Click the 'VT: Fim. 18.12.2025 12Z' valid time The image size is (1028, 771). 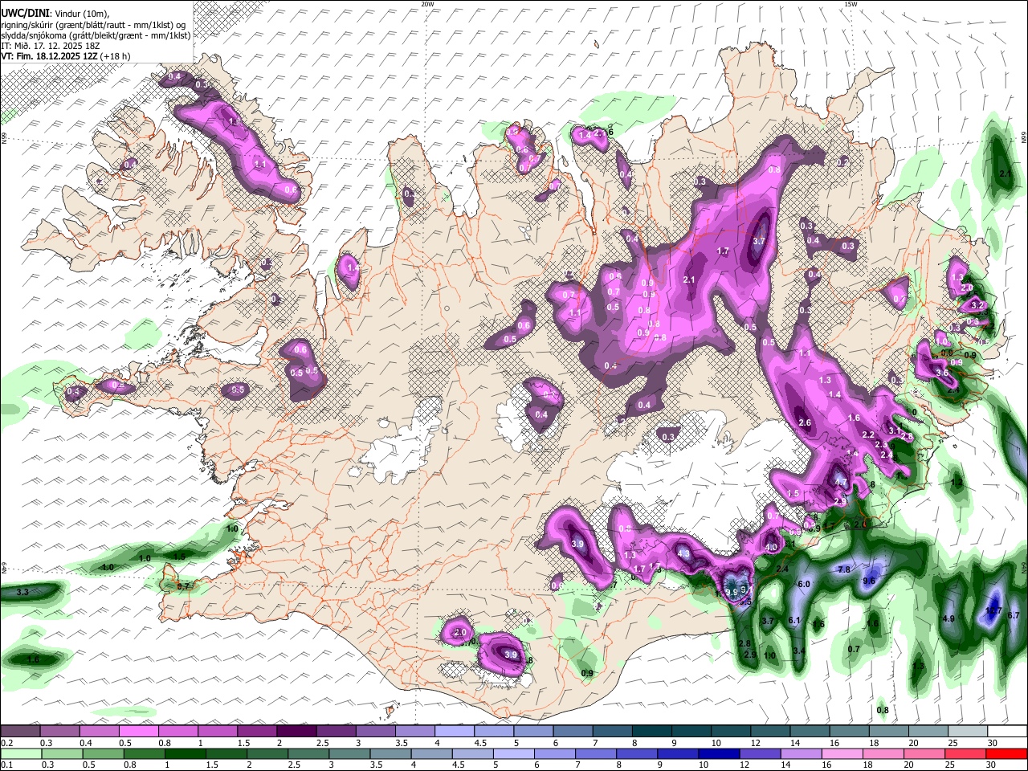(x=48, y=56)
